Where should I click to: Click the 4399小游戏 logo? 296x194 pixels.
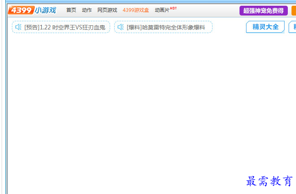(32, 10)
